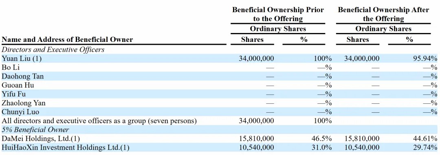440x155 pixels.
Task: Click the 'Beneficial Ownership Prior to the Offering' header
Action: pos(278,14)
